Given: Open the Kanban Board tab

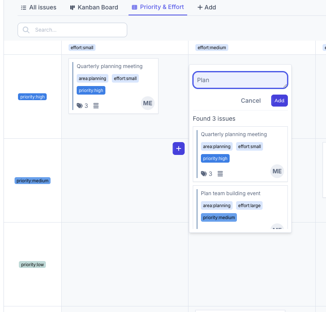Looking at the screenshot, I should point(94,7).
